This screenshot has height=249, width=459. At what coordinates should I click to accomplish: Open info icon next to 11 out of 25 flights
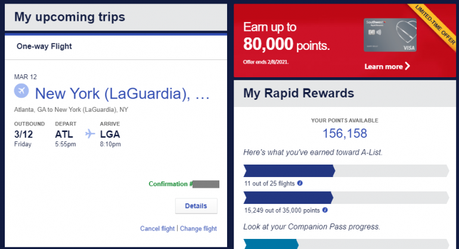click(300, 183)
